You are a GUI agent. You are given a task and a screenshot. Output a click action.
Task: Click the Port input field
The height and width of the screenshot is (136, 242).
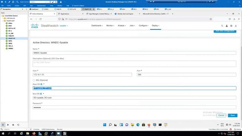pos(186,75)
